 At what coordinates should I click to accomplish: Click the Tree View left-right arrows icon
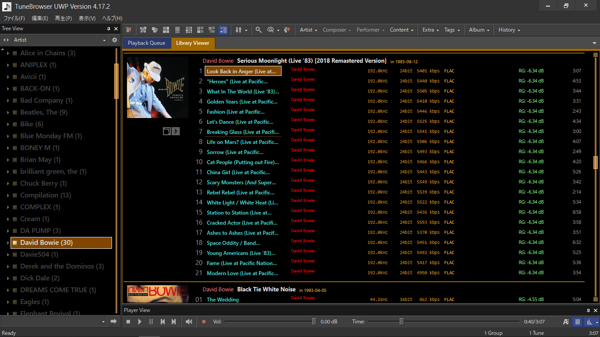point(6,40)
